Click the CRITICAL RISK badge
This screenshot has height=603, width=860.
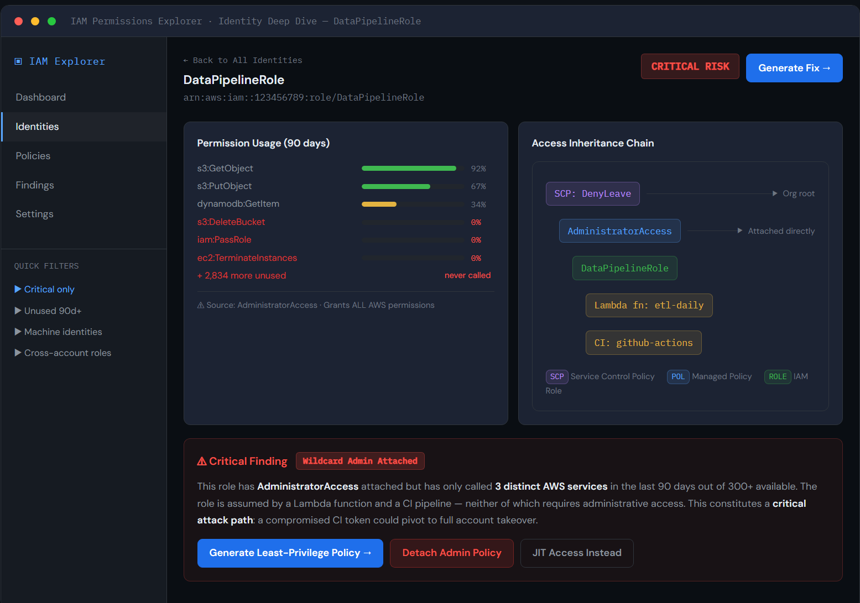690,66
